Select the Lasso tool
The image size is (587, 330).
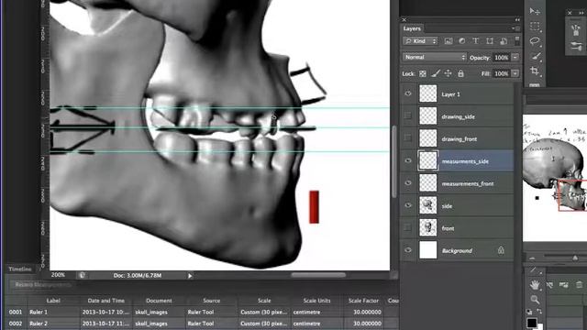(535, 41)
